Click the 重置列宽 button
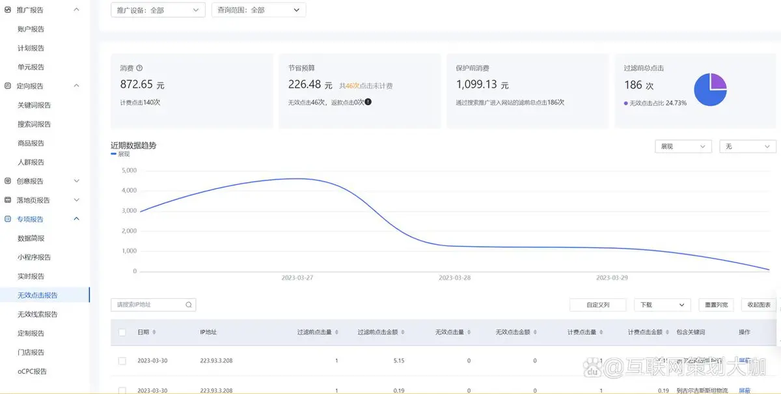This screenshot has height=394, width=781. tap(716, 305)
